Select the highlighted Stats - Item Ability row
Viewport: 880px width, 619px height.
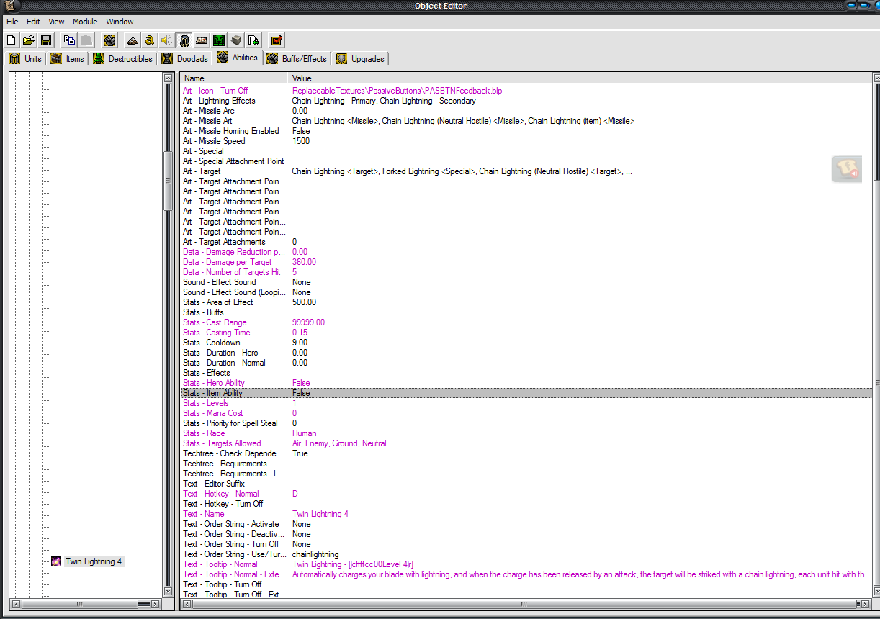coord(526,393)
